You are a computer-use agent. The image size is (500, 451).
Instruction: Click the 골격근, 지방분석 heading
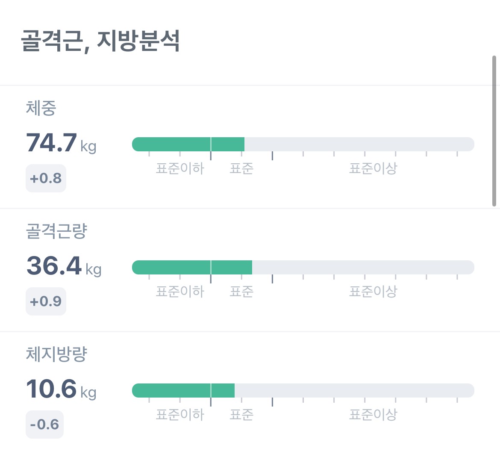point(100,41)
